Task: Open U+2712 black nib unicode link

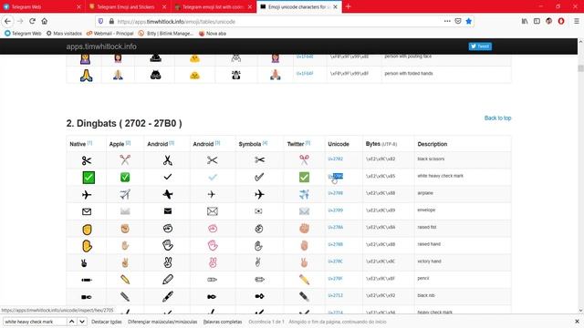Action: point(335,295)
